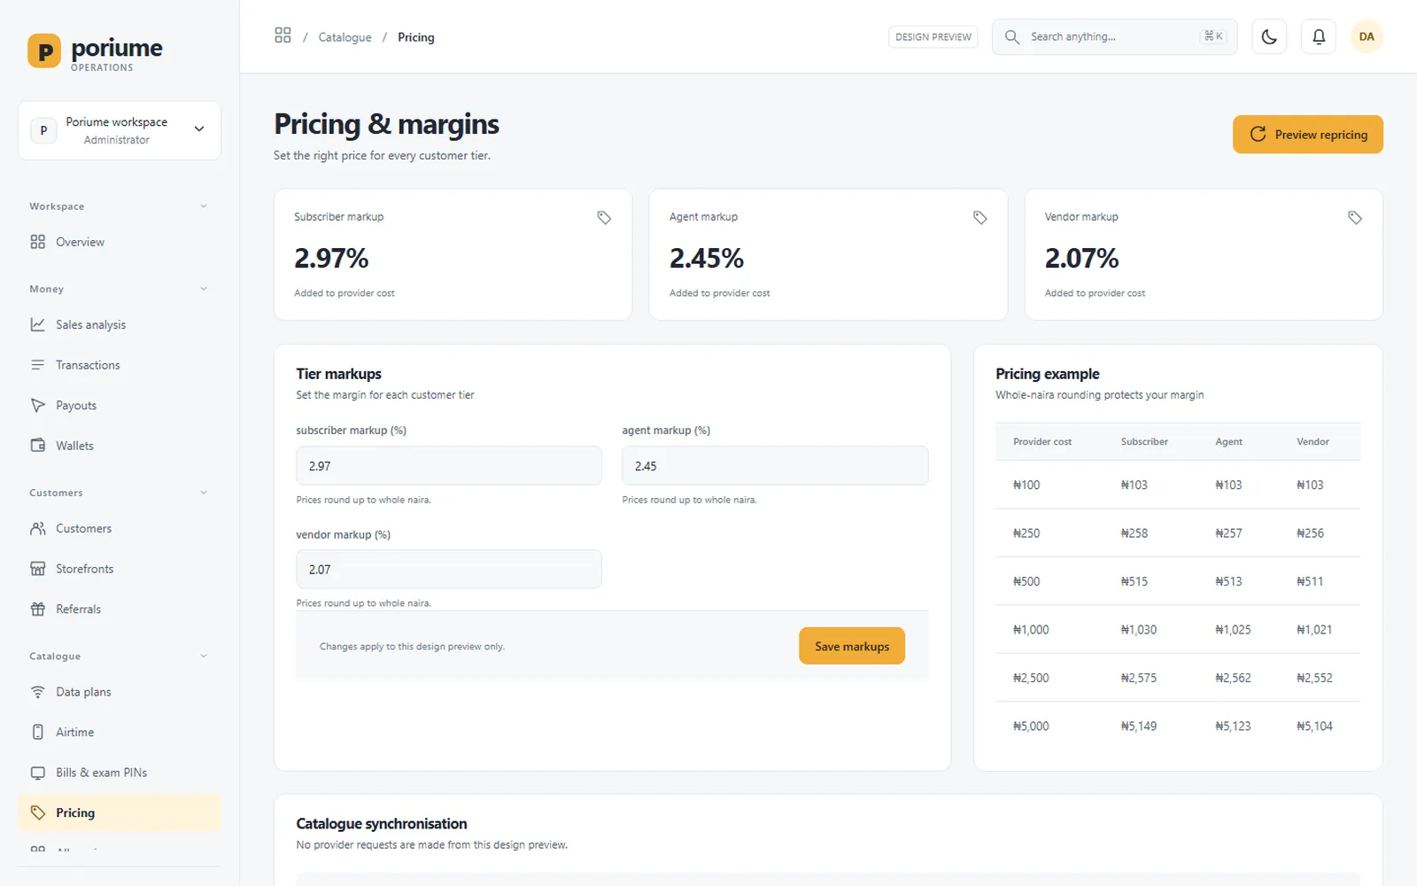Screen dimensions: 1417x886
Task: Click the Pricing breadcrumb item
Action: pyautogui.click(x=416, y=37)
